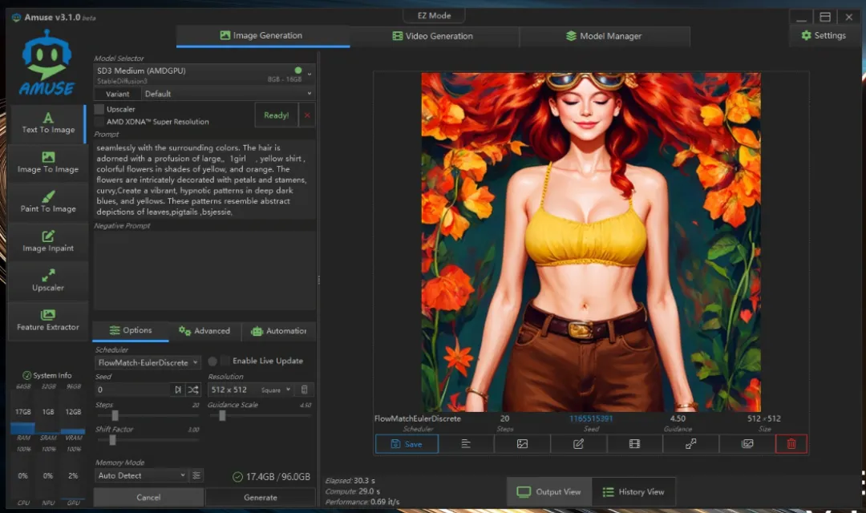The width and height of the screenshot is (866, 513).
Task: Open the Feature Extractor tool
Action: tap(48, 320)
